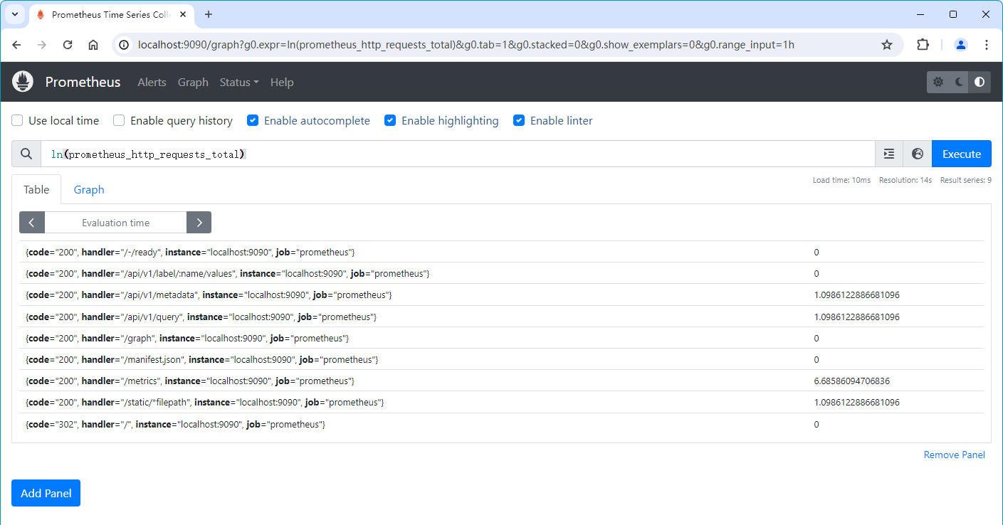Open the Graph nav item
This screenshot has width=1003, height=525.
pyautogui.click(x=193, y=82)
